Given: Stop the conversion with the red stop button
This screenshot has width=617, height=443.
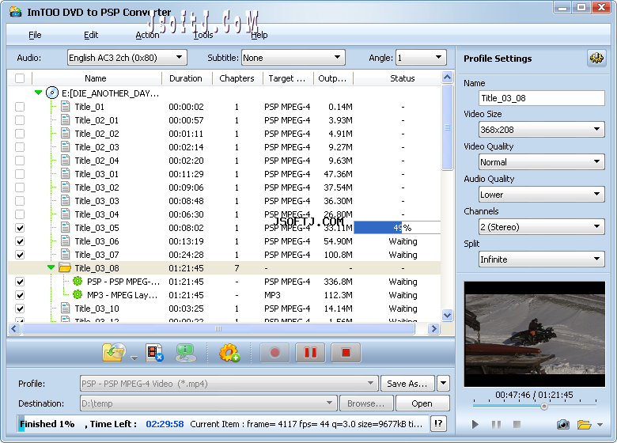Looking at the screenshot, I should (x=346, y=353).
